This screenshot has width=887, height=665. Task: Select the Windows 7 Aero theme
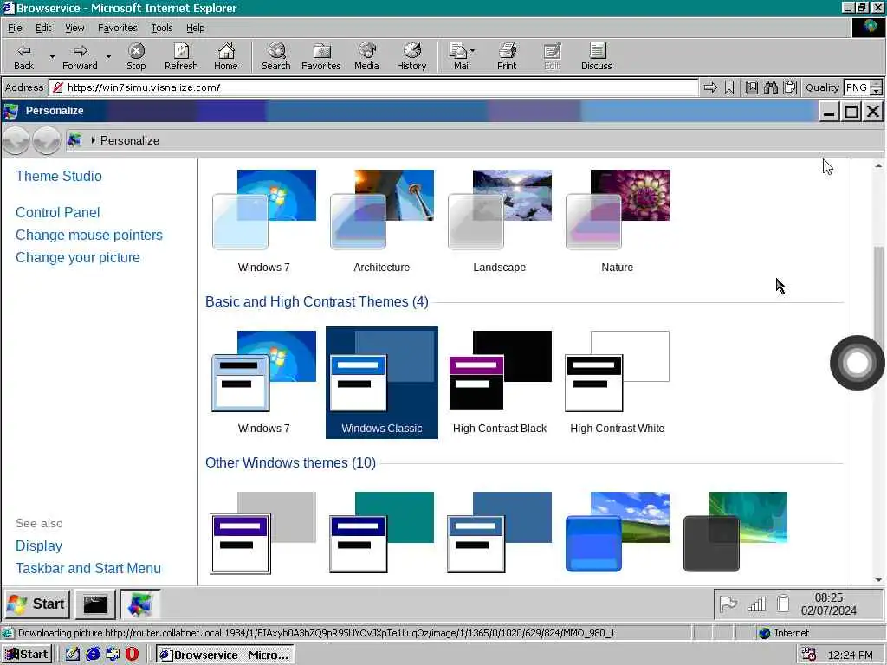coord(263,221)
